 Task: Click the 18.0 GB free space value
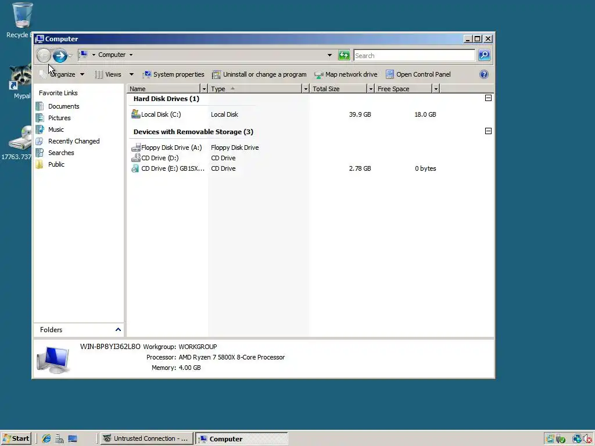[425, 114]
